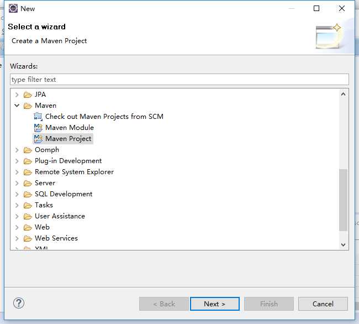Expand the Server category

pyautogui.click(x=17, y=183)
